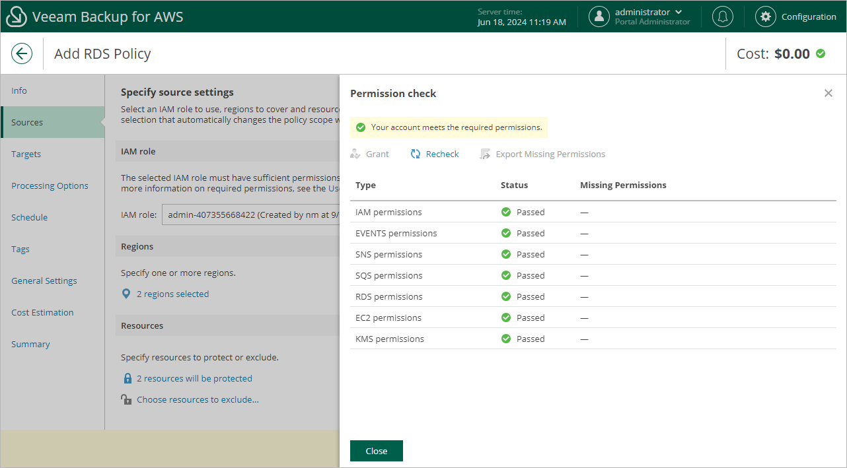Click the success banner check icon
847x468 pixels.
click(361, 127)
